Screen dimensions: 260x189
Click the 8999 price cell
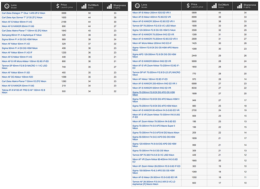(x=194, y=17)
